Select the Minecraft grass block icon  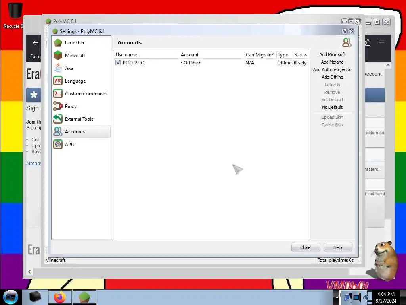point(58,56)
